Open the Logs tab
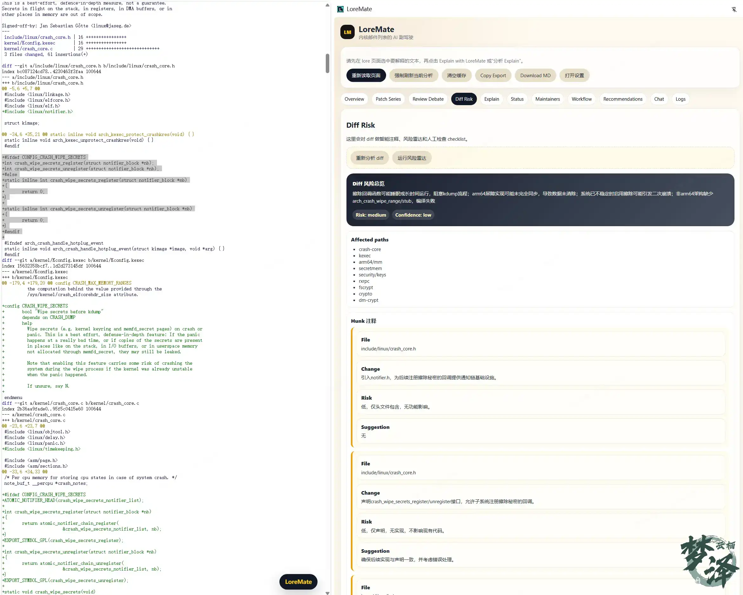This screenshot has width=743, height=595. (680, 99)
